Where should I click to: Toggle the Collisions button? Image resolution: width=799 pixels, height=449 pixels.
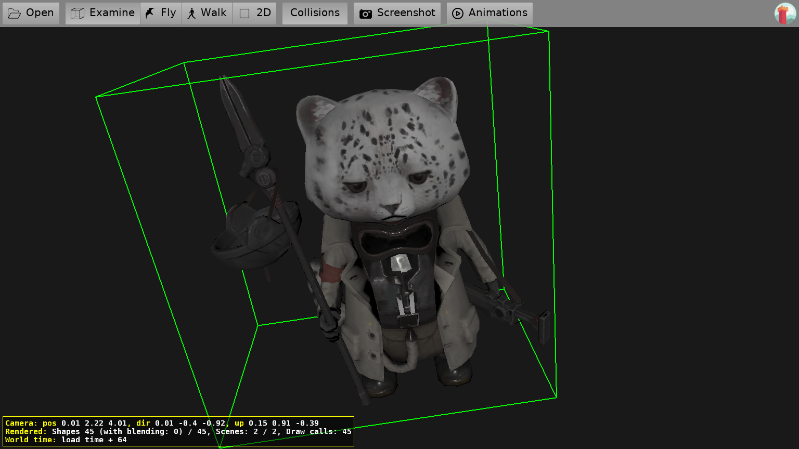[x=315, y=13]
